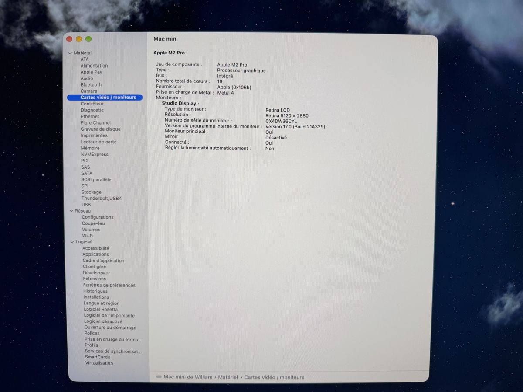Screen dimensions: 523x392
Task: Open the Bluetooth entry
Action: tap(91, 85)
